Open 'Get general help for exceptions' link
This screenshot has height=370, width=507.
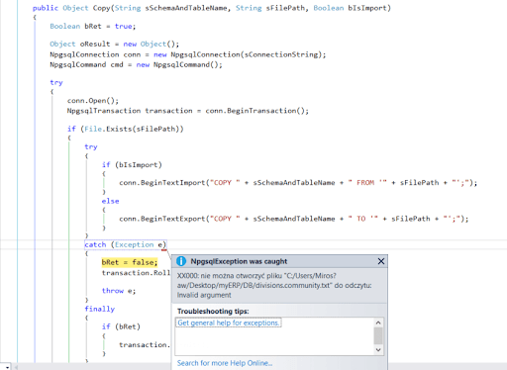(228, 323)
